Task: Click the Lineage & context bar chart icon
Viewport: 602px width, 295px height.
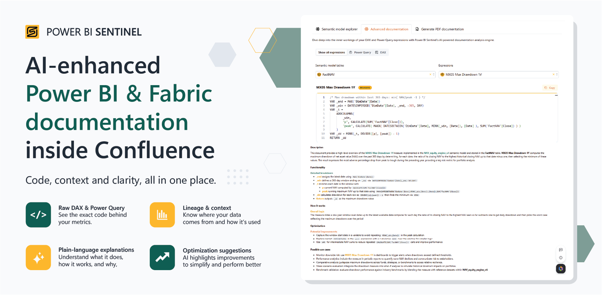Action: [162, 215]
